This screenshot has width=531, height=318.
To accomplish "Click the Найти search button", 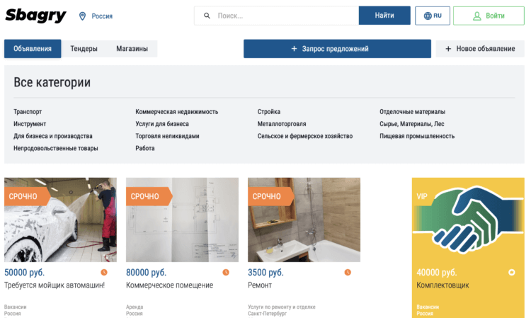I will (x=384, y=16).
